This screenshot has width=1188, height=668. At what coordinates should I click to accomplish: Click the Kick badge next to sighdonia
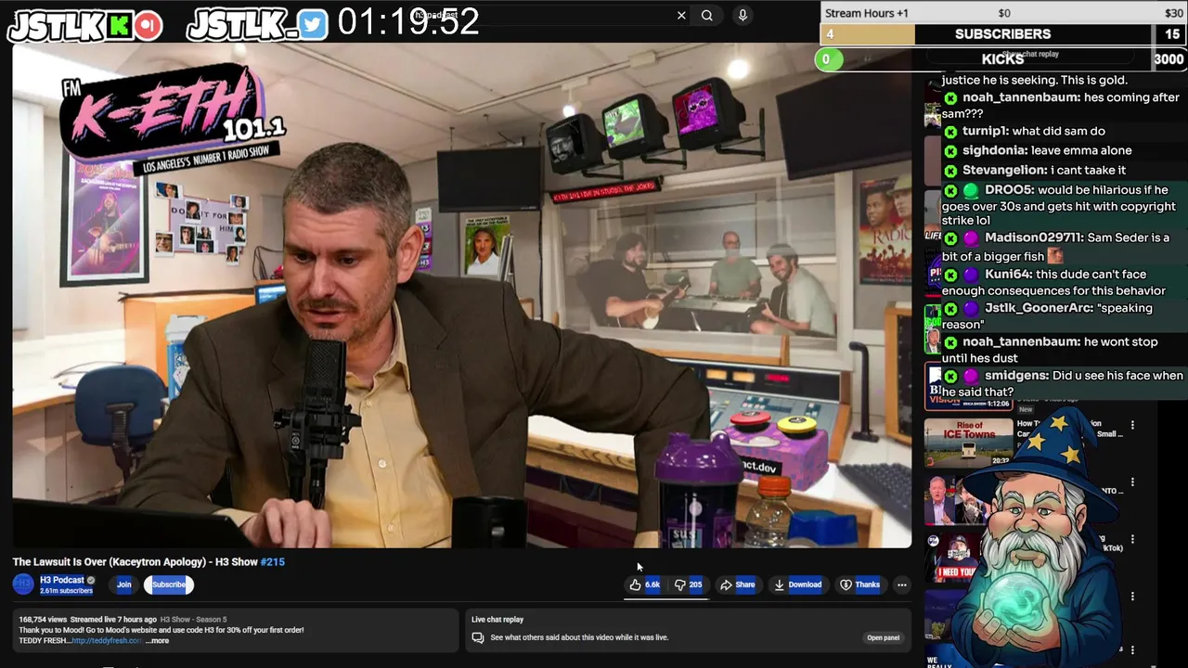[950, 150]
